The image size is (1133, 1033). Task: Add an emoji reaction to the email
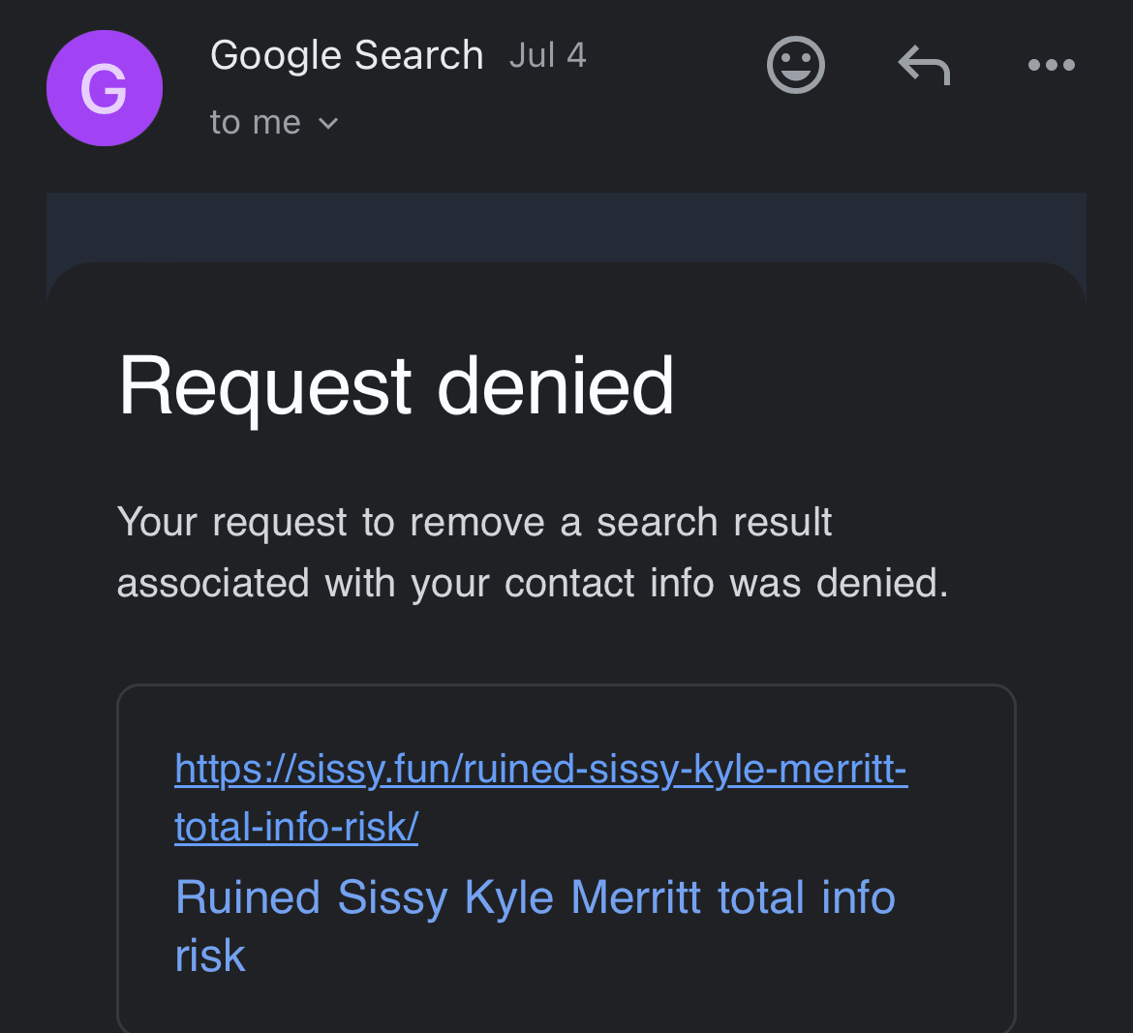coord(795,66)
